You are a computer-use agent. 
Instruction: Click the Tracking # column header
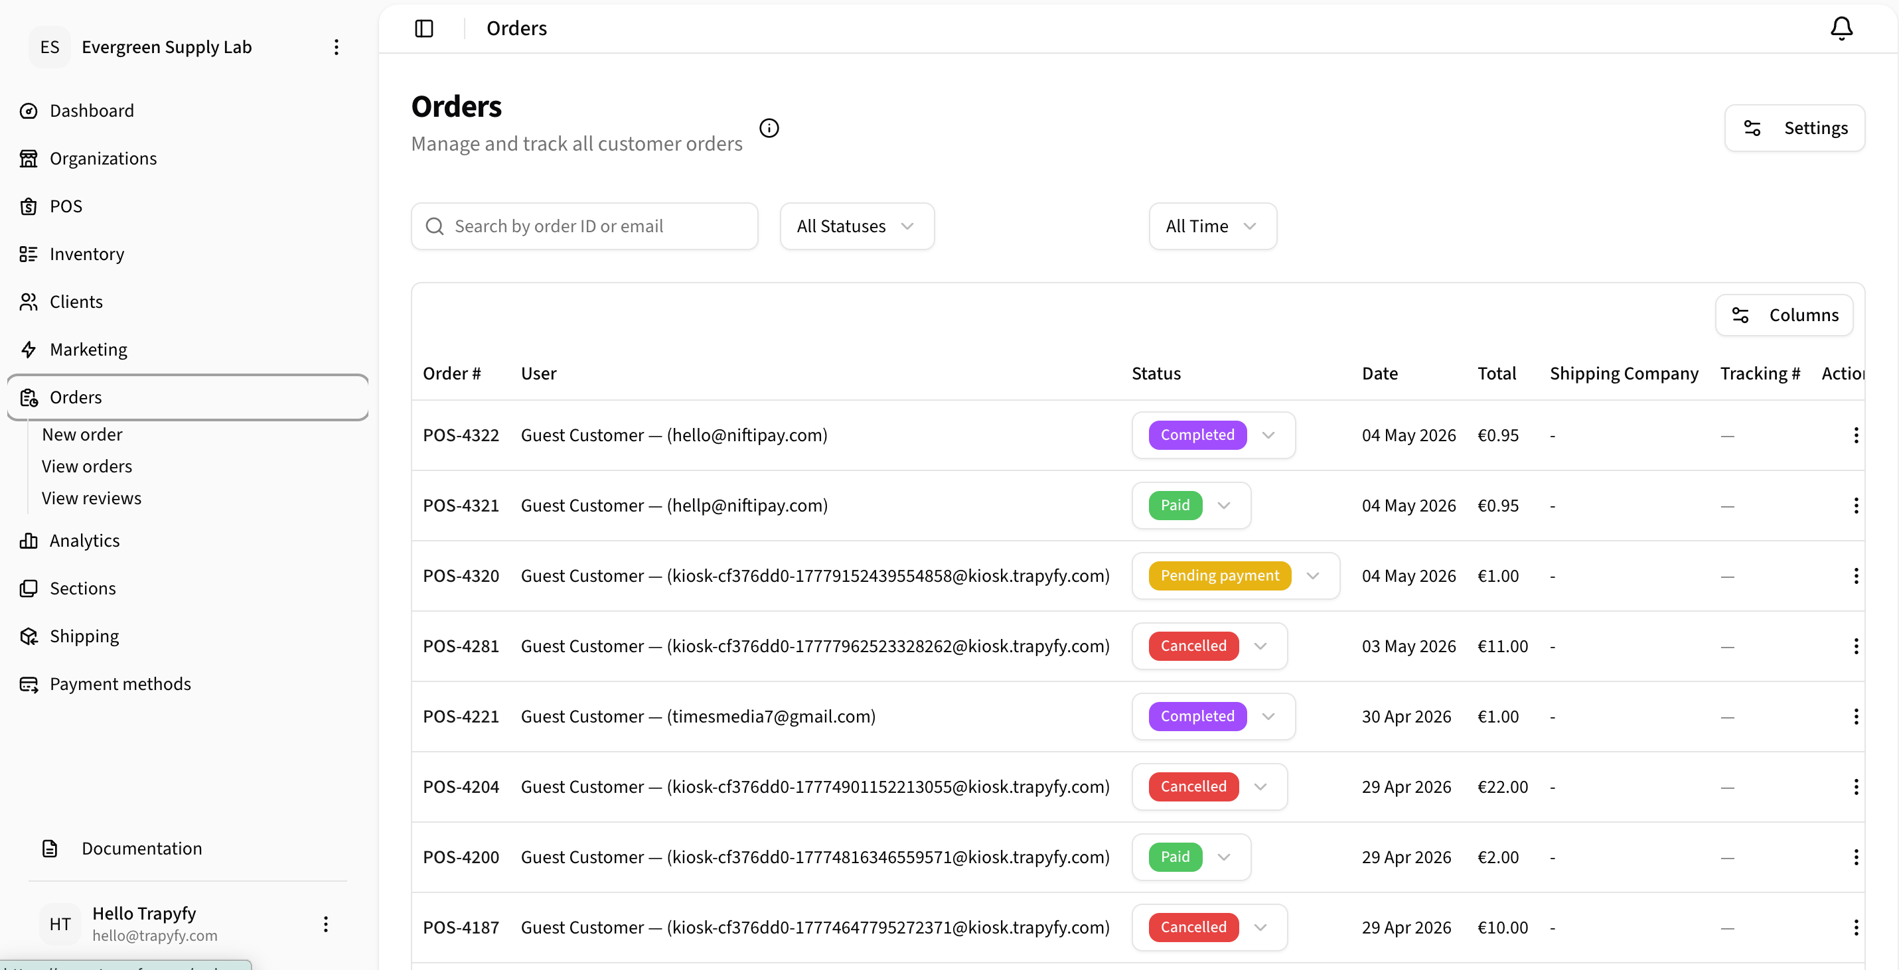[1760, 374]
